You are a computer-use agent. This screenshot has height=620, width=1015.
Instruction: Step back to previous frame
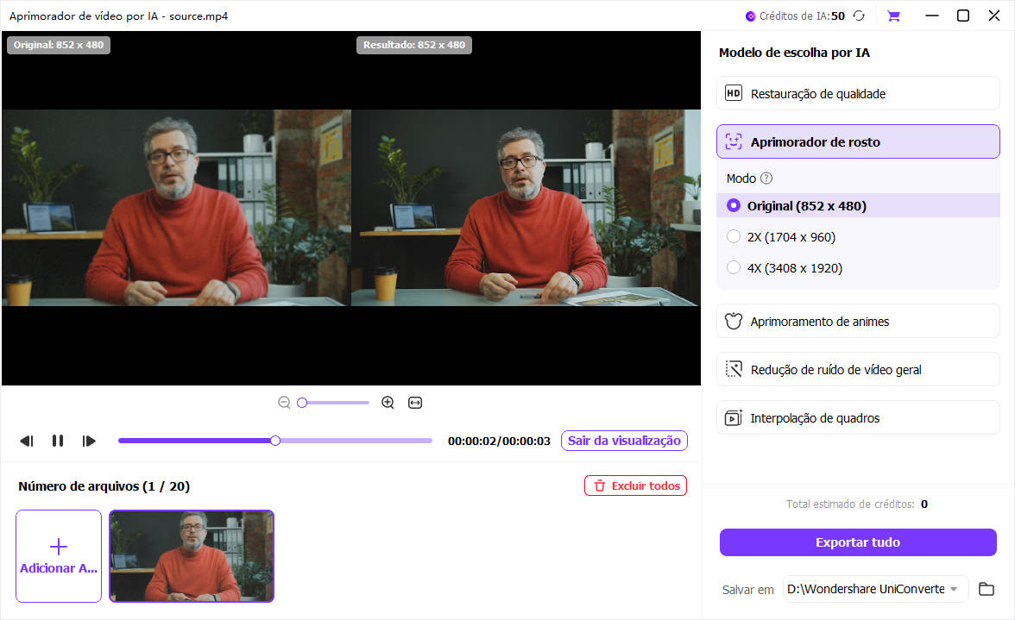pyautogui.click(x=27, y=441)
